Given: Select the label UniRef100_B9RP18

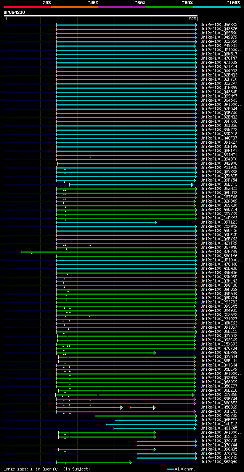Looking at the screenshot, I should tap(219, 134).
